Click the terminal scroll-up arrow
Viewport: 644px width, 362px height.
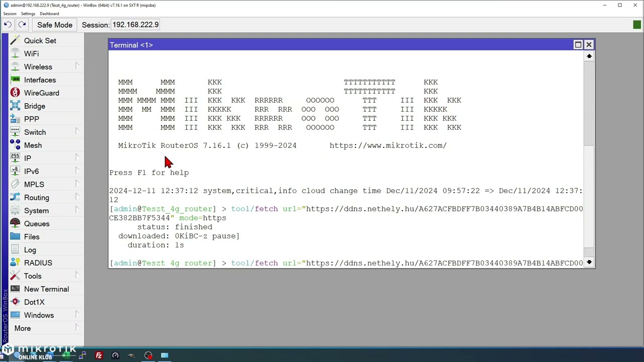tap(589, 56)
